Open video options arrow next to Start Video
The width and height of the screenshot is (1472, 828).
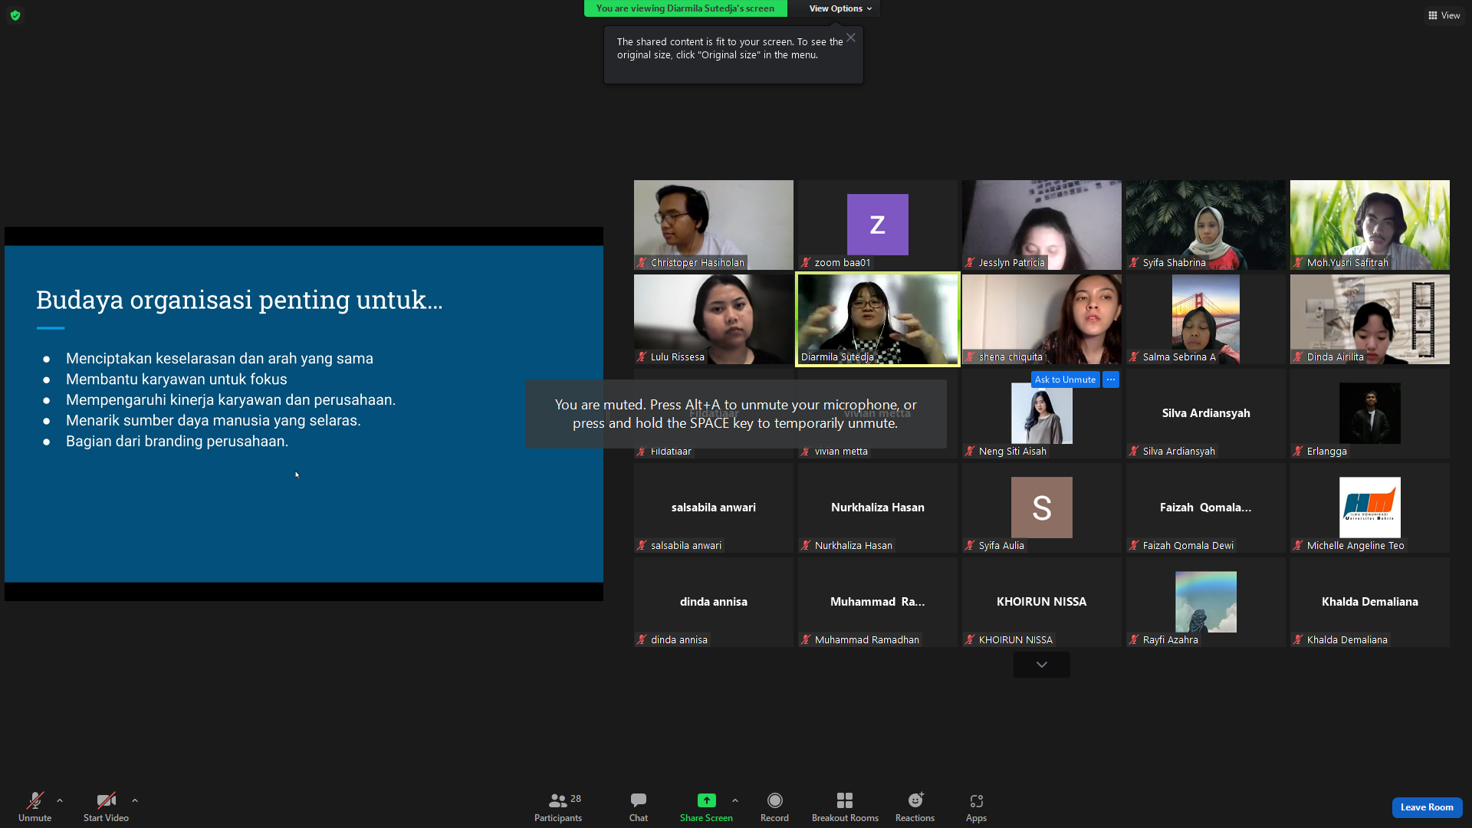pos(135,800)
